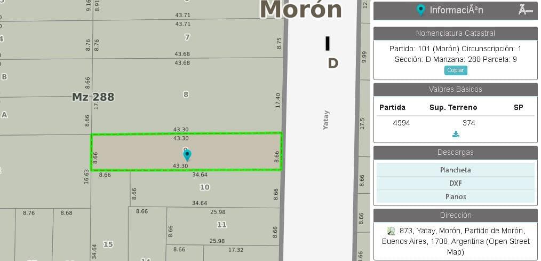Click the 17.40 measurement beside parcel 8
This screenshot has height=261, width=541.
tap(278, 100)
